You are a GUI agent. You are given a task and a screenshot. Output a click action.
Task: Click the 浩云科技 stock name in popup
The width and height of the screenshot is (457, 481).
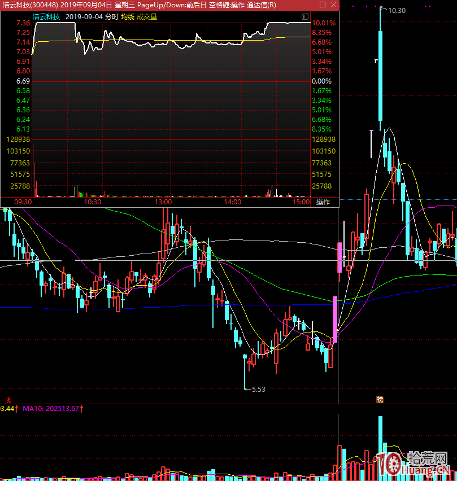pos(46,17)
